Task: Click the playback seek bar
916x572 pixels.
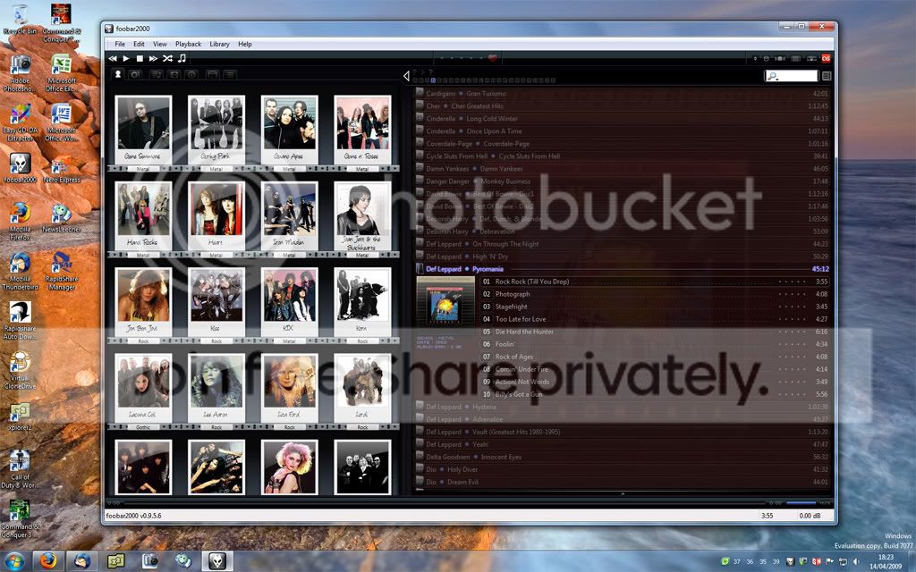Action: tap(444, 502)
